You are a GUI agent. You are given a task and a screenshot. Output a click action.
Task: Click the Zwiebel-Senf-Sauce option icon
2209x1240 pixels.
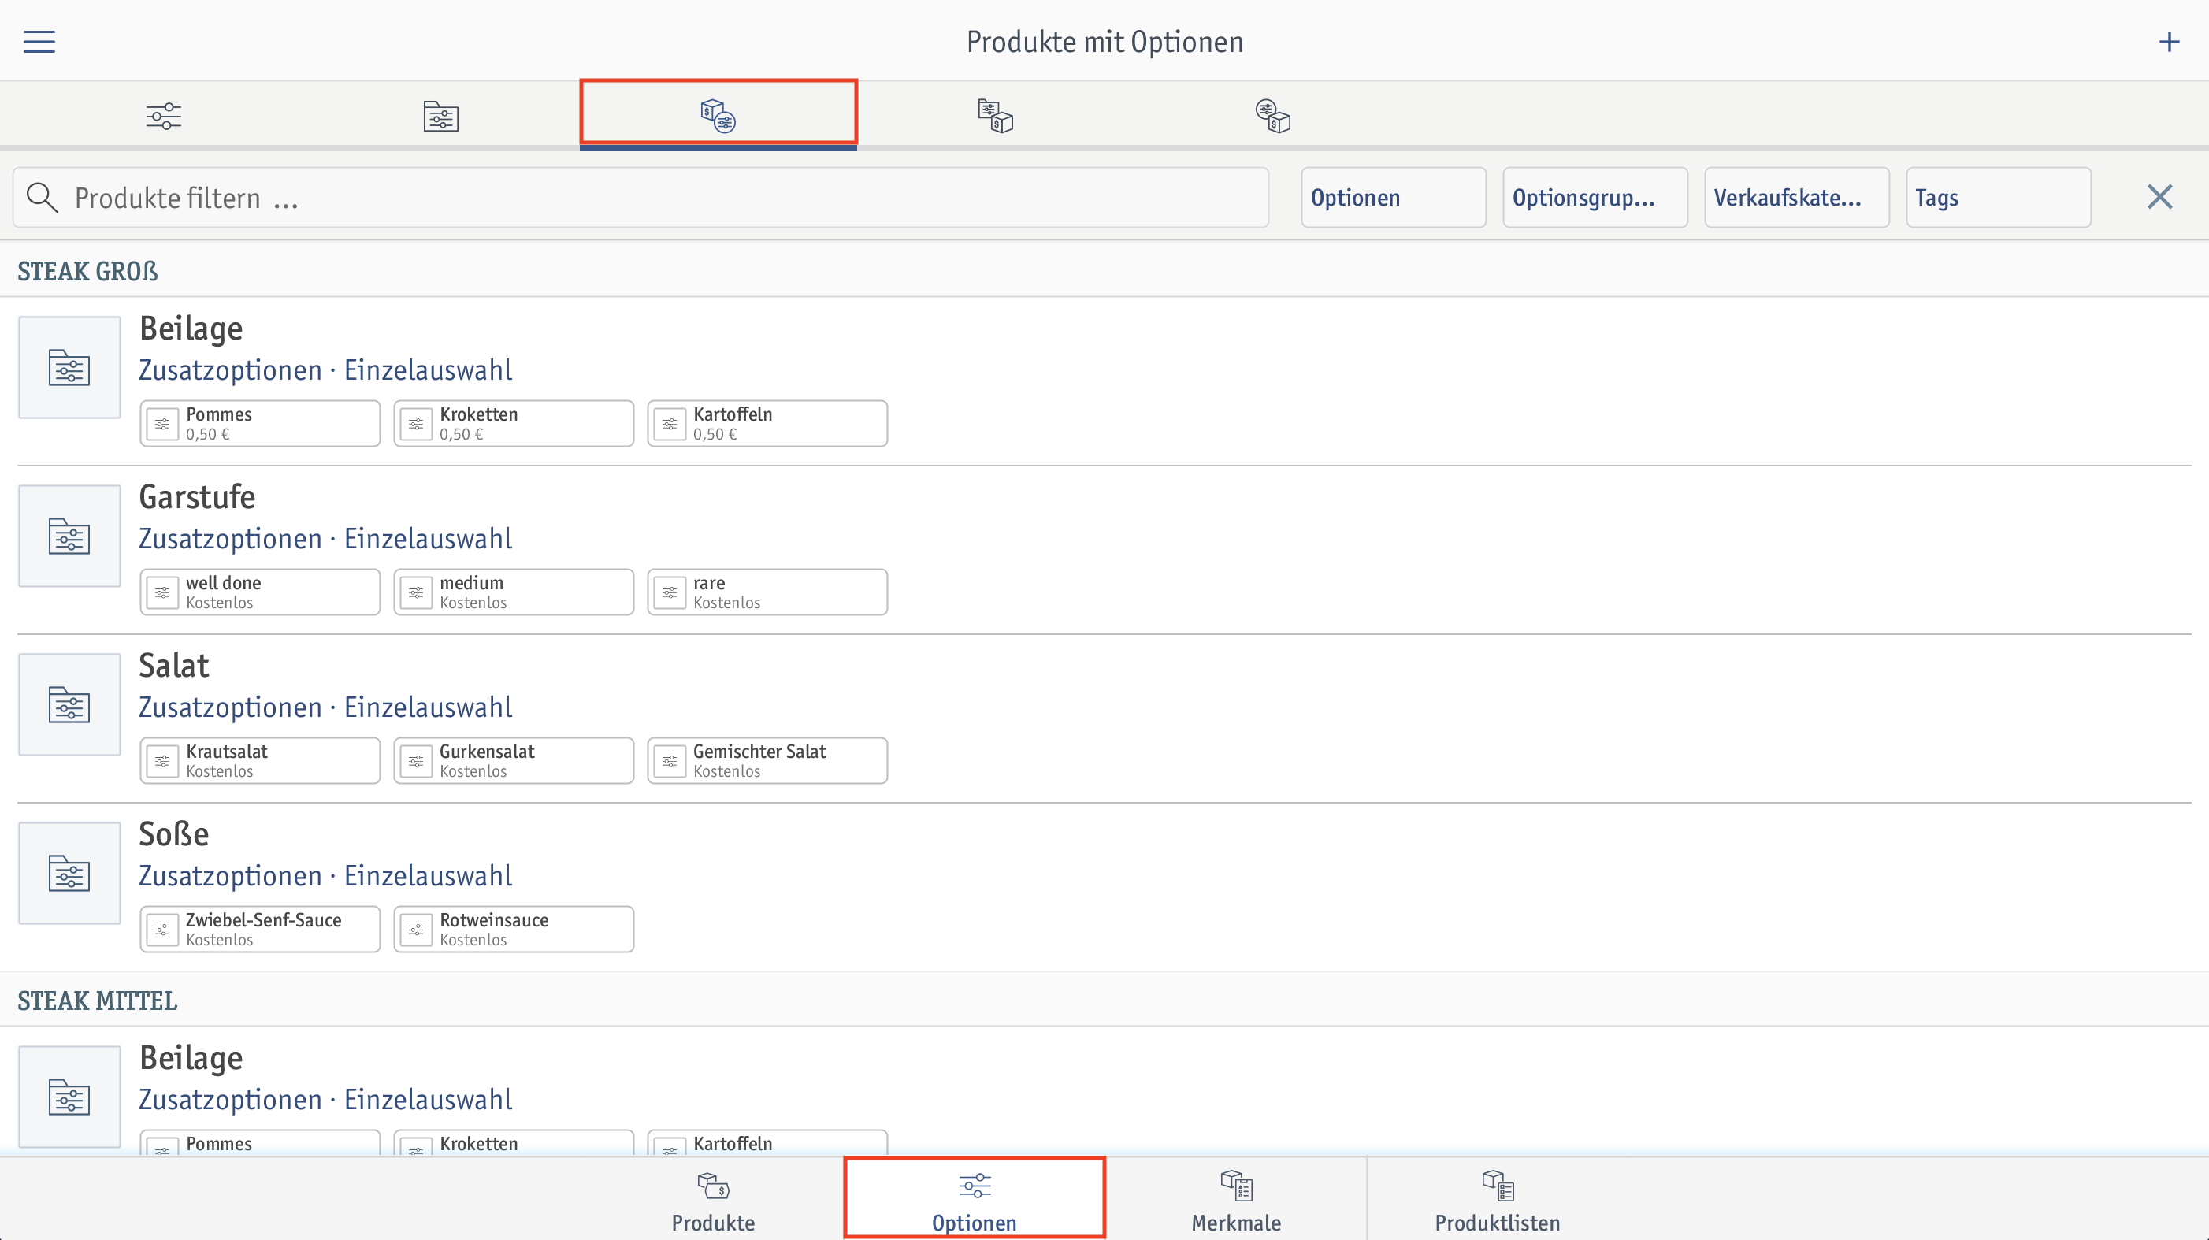point(162,930)
